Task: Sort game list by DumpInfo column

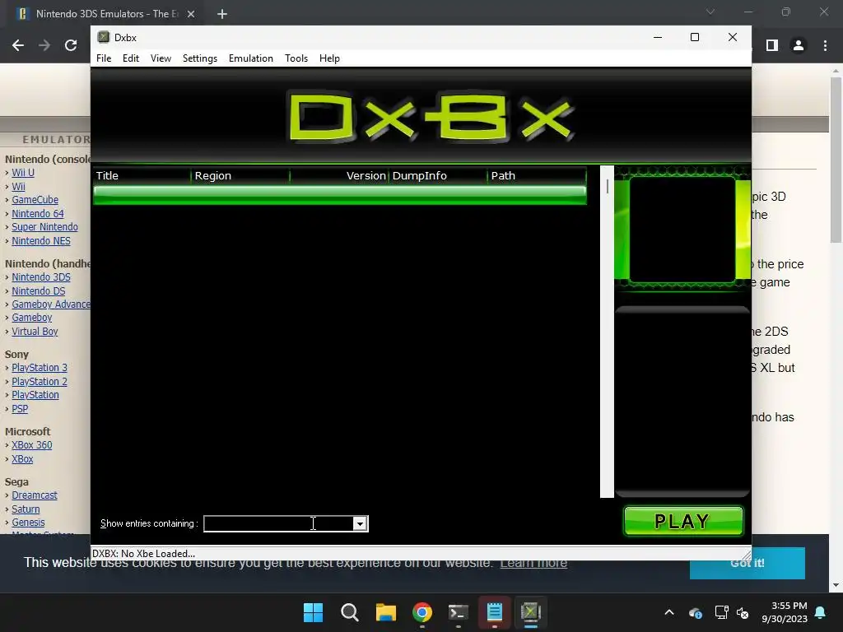Action: (x=438, y=176)
